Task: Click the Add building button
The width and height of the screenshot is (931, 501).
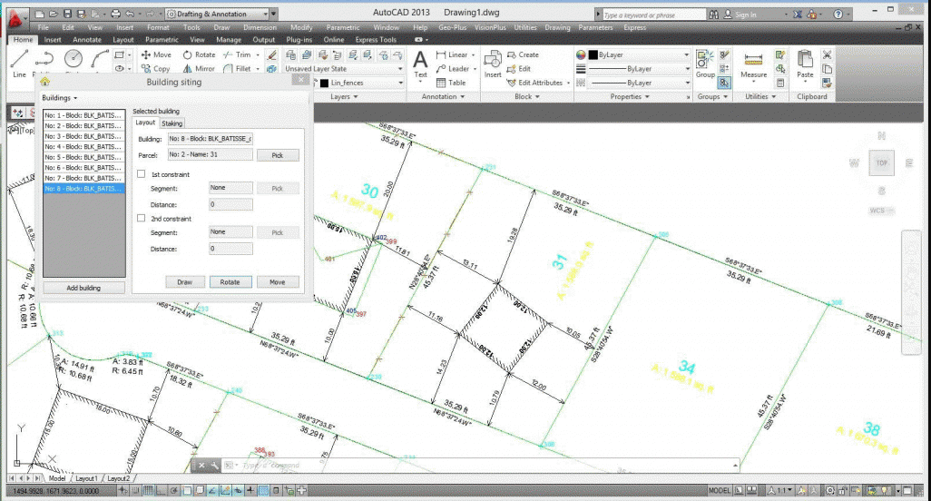Action: [83, 288]
